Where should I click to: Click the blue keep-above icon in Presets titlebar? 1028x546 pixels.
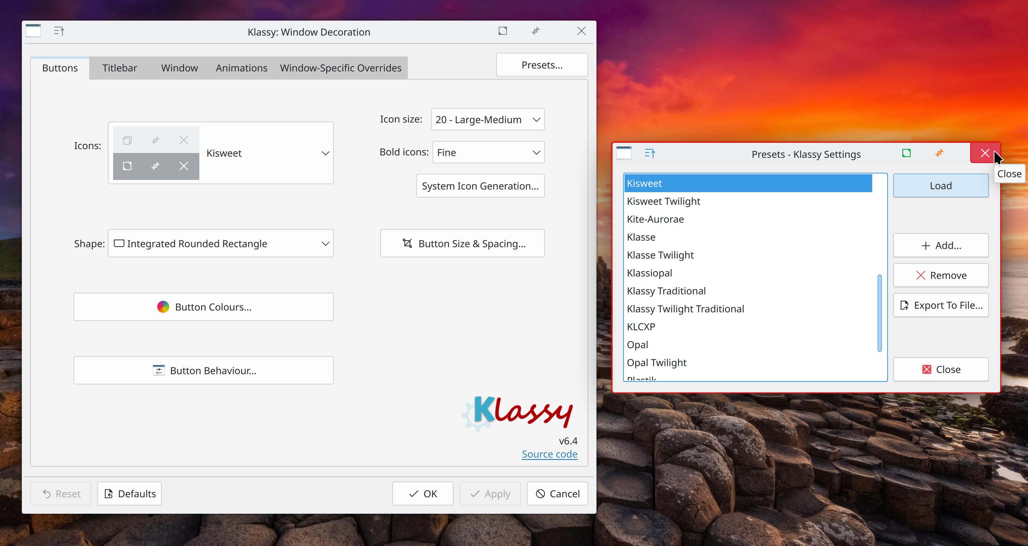(x=650, y=153)
